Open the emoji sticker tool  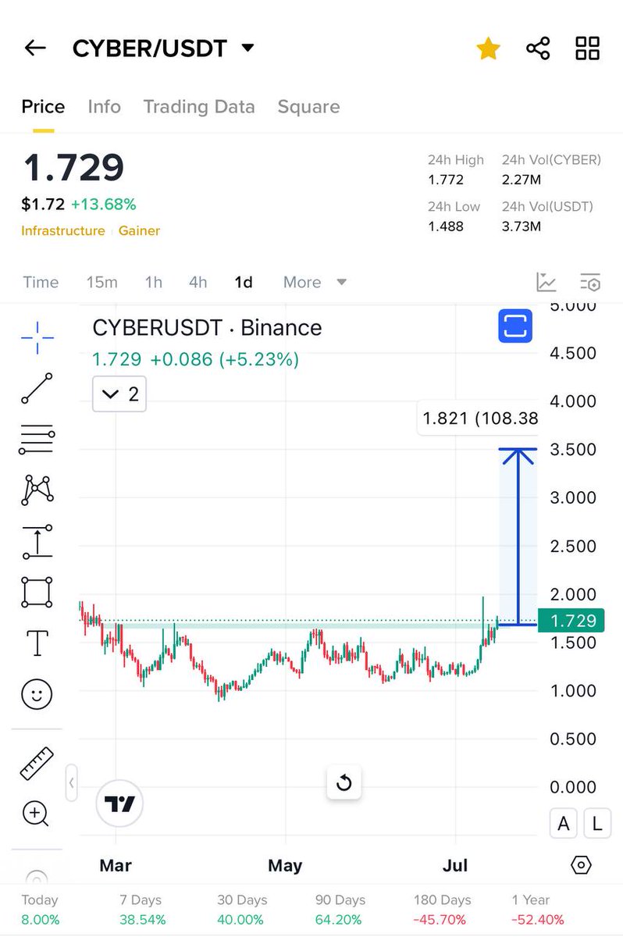[37, 693]
